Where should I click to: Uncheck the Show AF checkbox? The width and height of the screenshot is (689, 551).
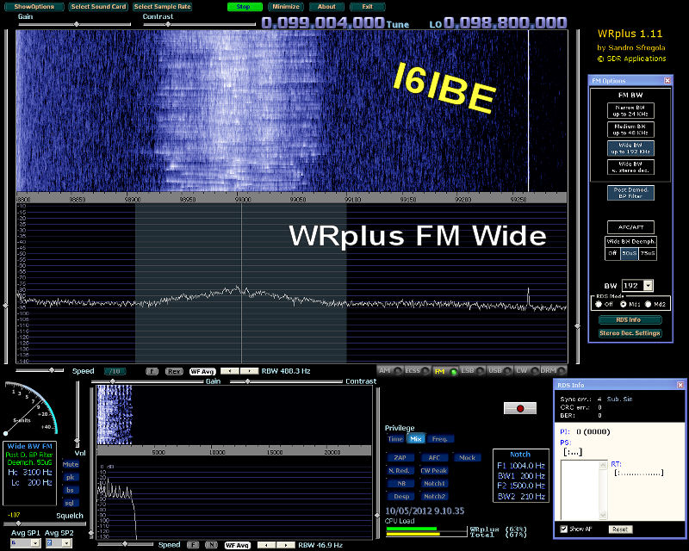click(564, 529)
